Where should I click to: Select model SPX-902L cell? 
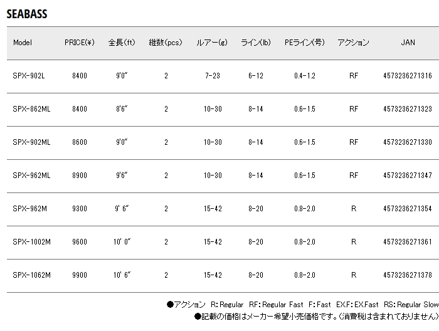29,76
